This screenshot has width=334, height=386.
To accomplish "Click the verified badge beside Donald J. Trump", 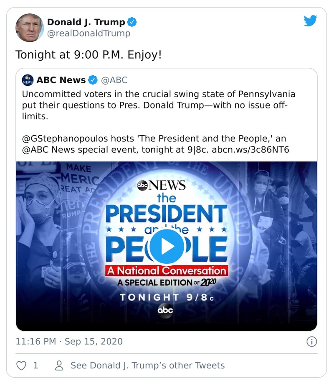I will (x=132, y=22).
